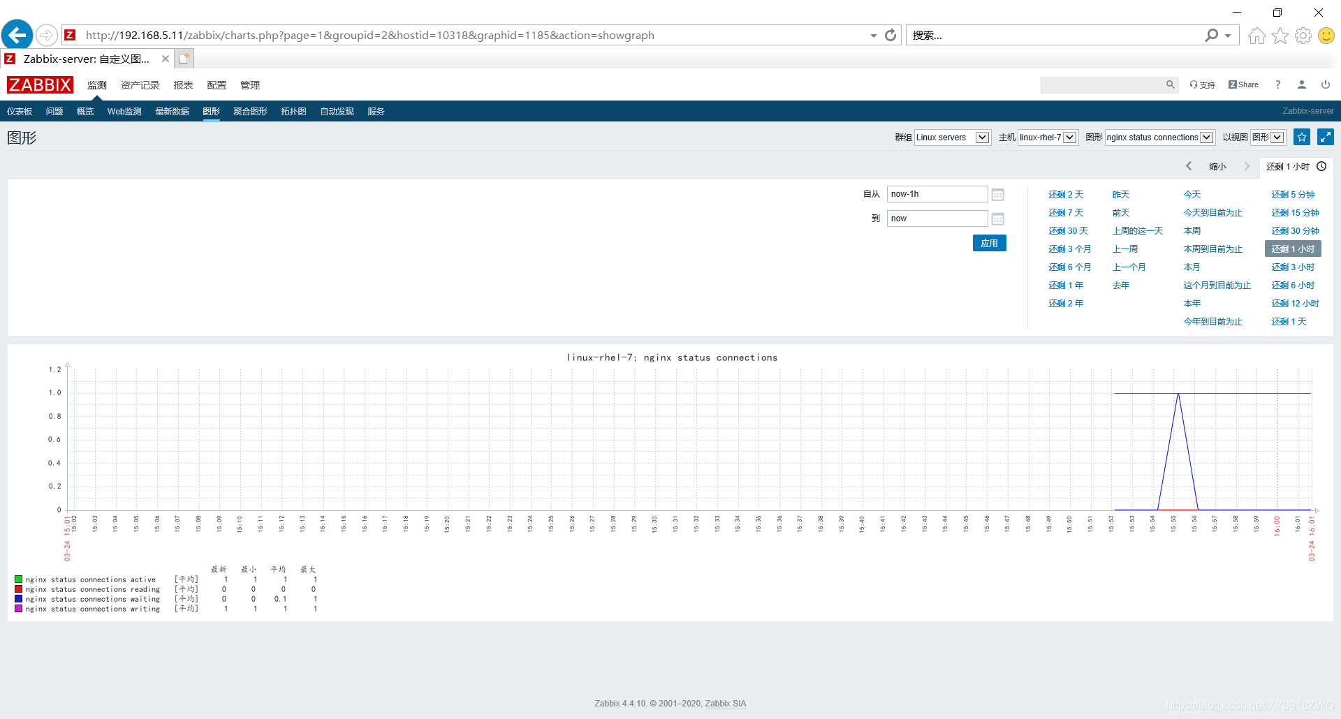Expand the address bar URL dropdown arrow
Viewport: 1341px width, 719px height.
[873, 36]
